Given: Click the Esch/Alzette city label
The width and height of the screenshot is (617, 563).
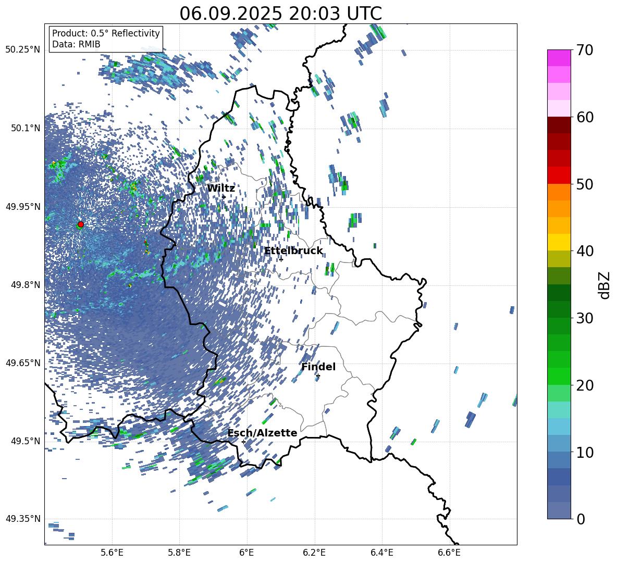Looking at the screenshot, I should coord(262,433).
